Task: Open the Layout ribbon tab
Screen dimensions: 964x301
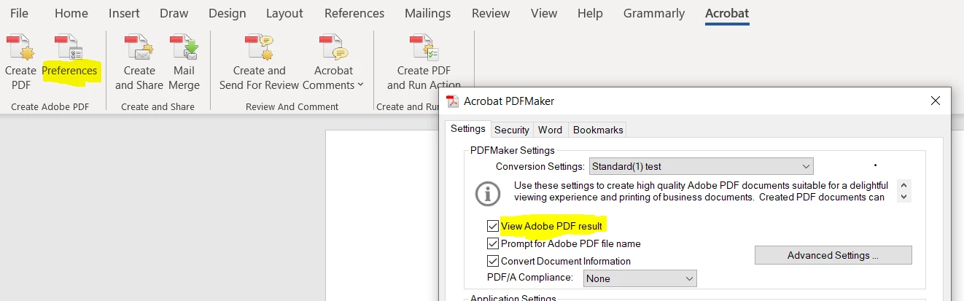Action: [284, 13]
